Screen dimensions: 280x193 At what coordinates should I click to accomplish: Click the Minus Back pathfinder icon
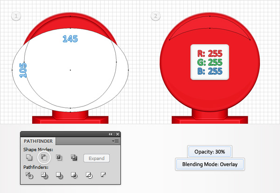tap(104, 174)
